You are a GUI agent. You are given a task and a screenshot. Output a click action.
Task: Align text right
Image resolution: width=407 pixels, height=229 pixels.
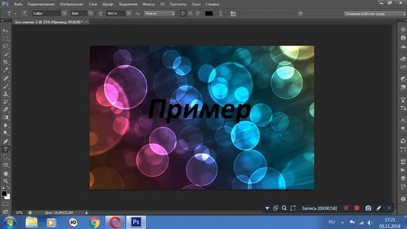[x=198, y=13]
